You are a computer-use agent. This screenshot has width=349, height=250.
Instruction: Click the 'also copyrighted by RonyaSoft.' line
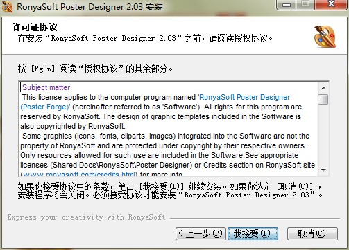click(73, 126)
